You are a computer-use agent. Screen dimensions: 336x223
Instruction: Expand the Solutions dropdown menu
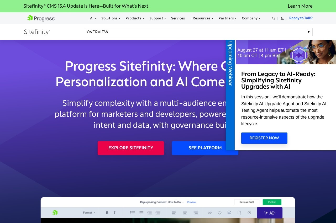tap(111, 18)
